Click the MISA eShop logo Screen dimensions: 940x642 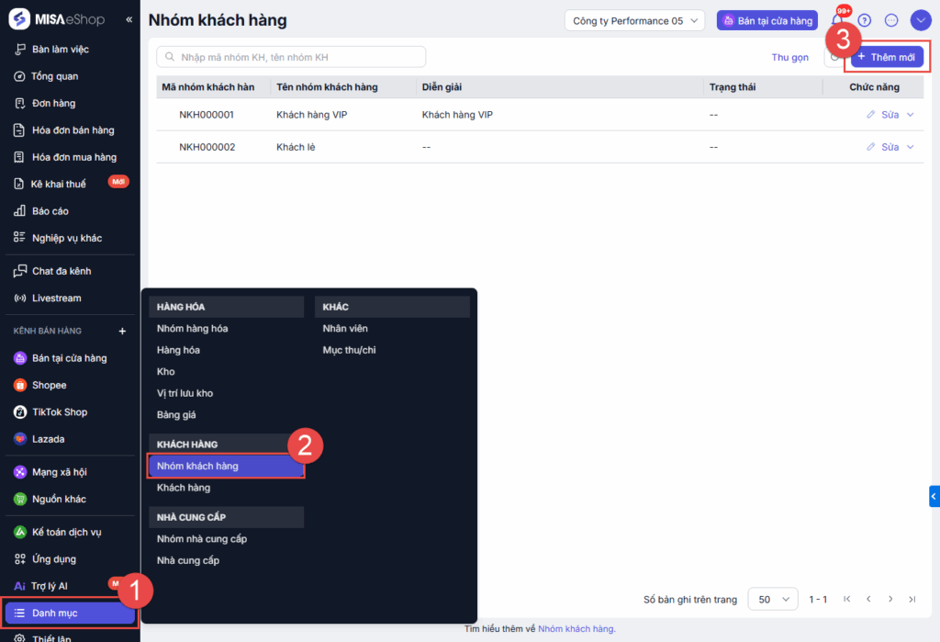(56, 19)
